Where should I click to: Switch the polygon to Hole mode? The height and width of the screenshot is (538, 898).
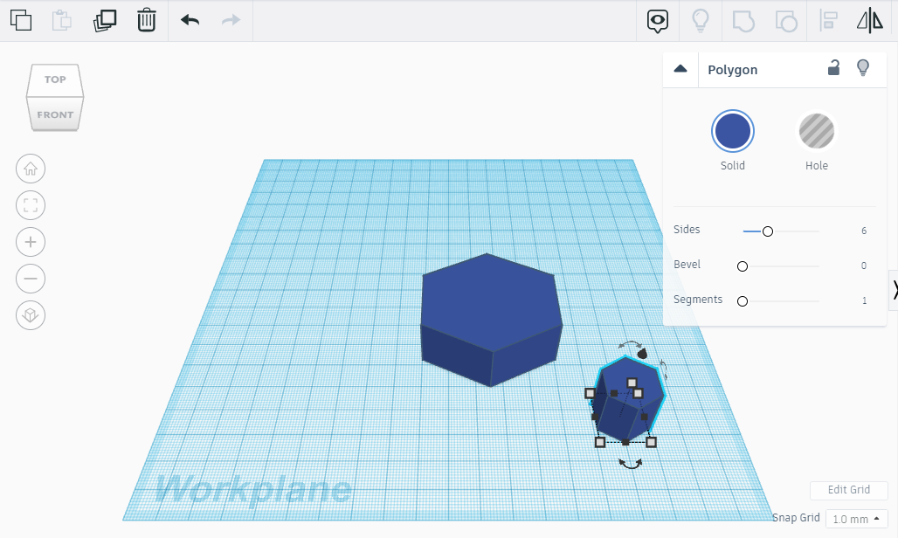click(x=816, y=131)
